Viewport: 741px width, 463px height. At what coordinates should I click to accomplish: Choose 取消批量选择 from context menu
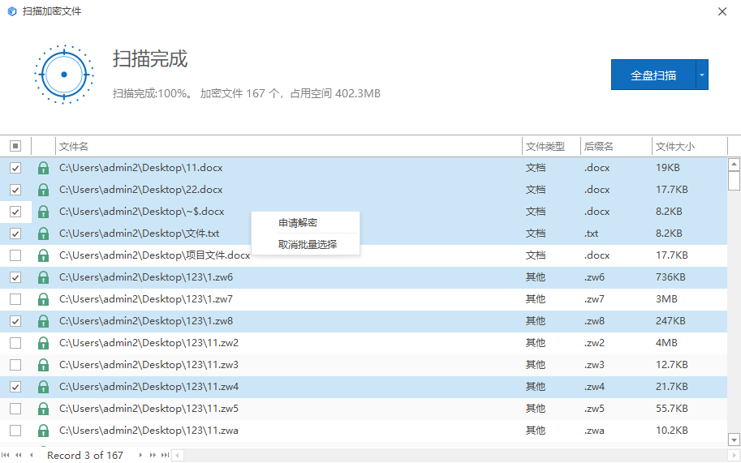click(306, 245)
